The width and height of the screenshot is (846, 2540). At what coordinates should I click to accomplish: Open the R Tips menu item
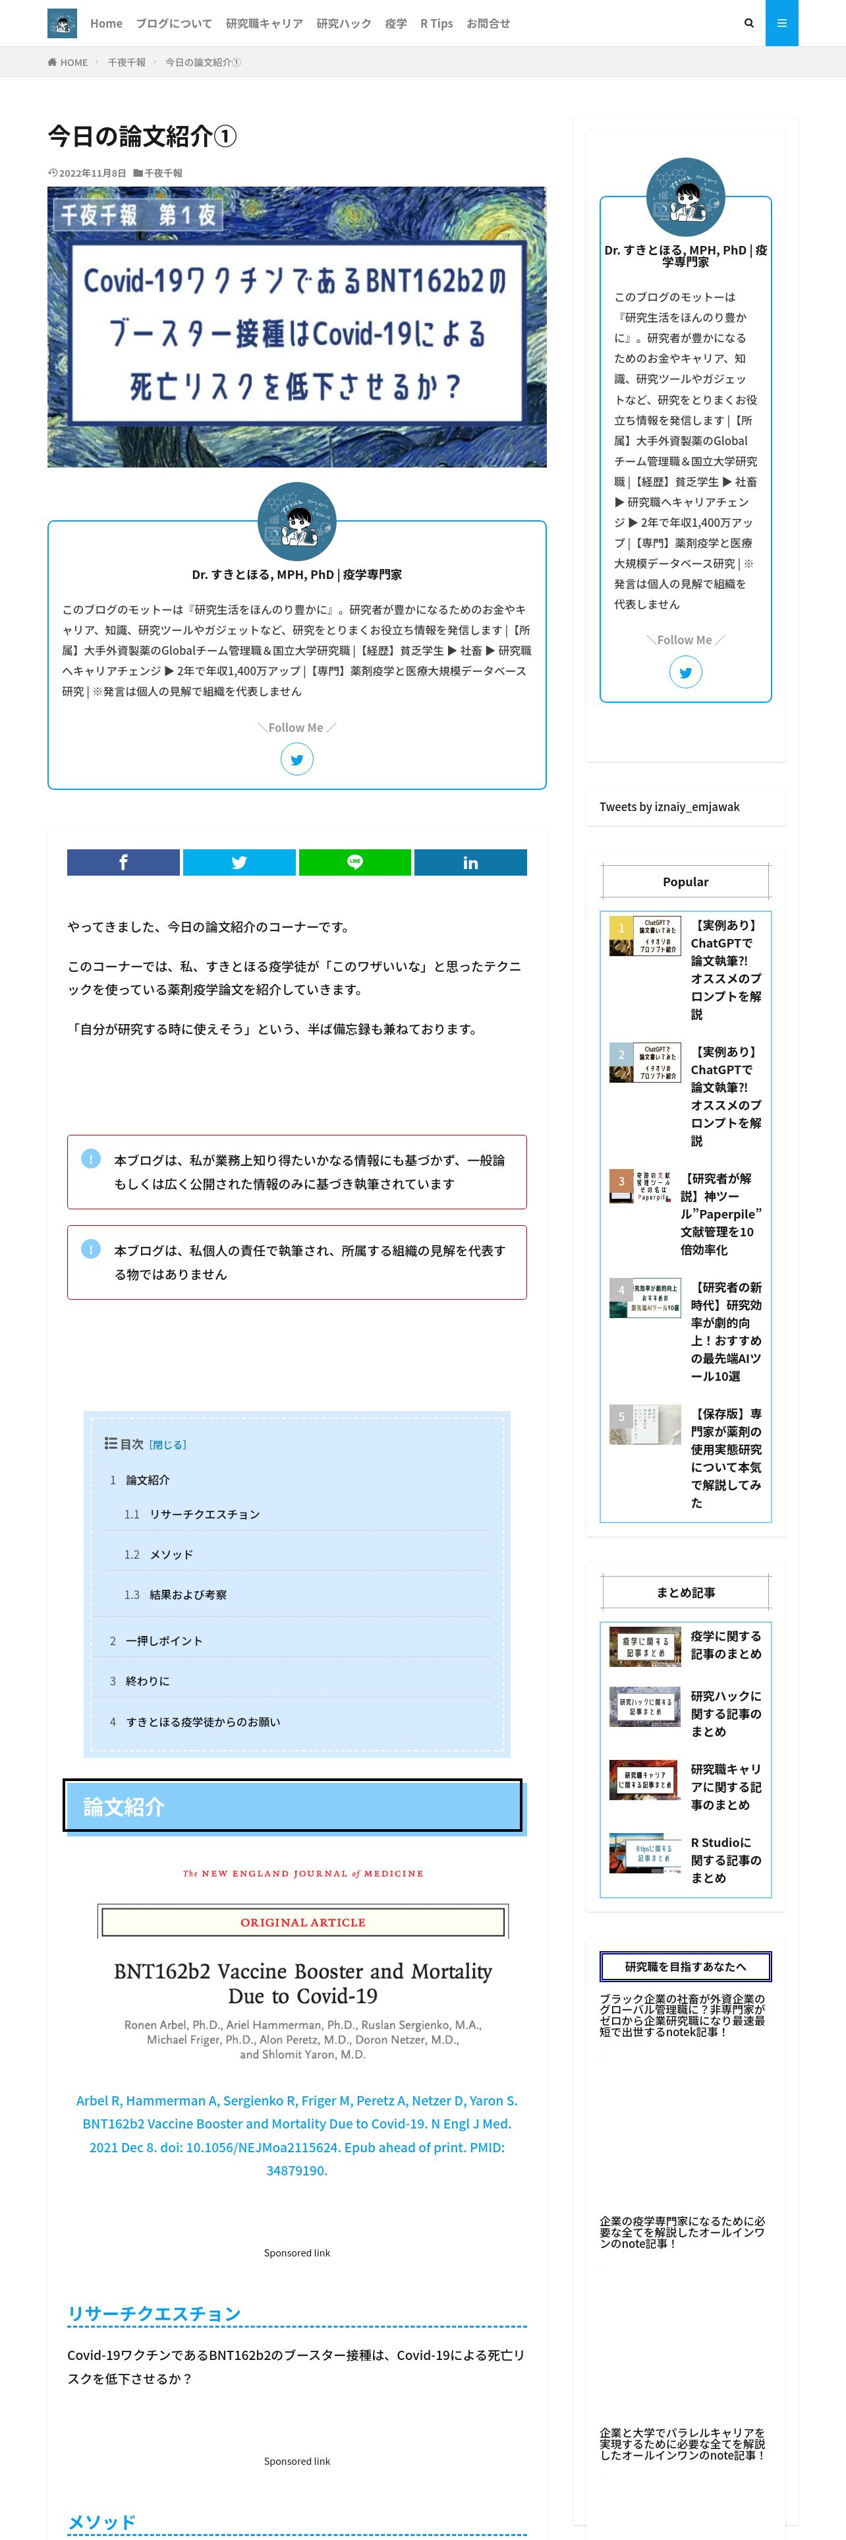point(436,24)
